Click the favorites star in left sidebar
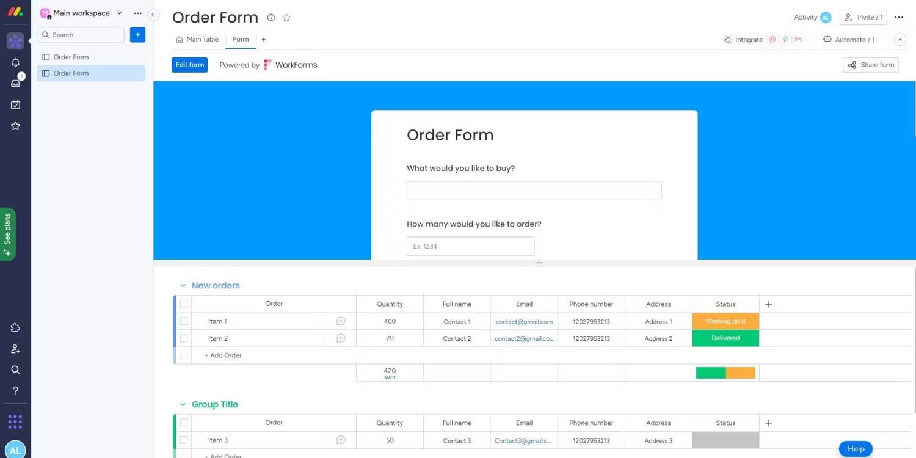Image resolution: width=916 pixels, height=458 pixels. coord(15,126)
